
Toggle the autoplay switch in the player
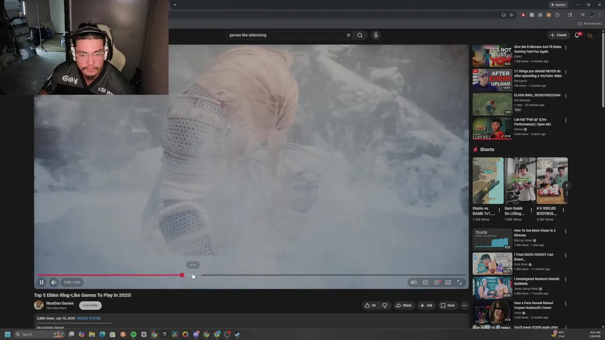[414, 282]
